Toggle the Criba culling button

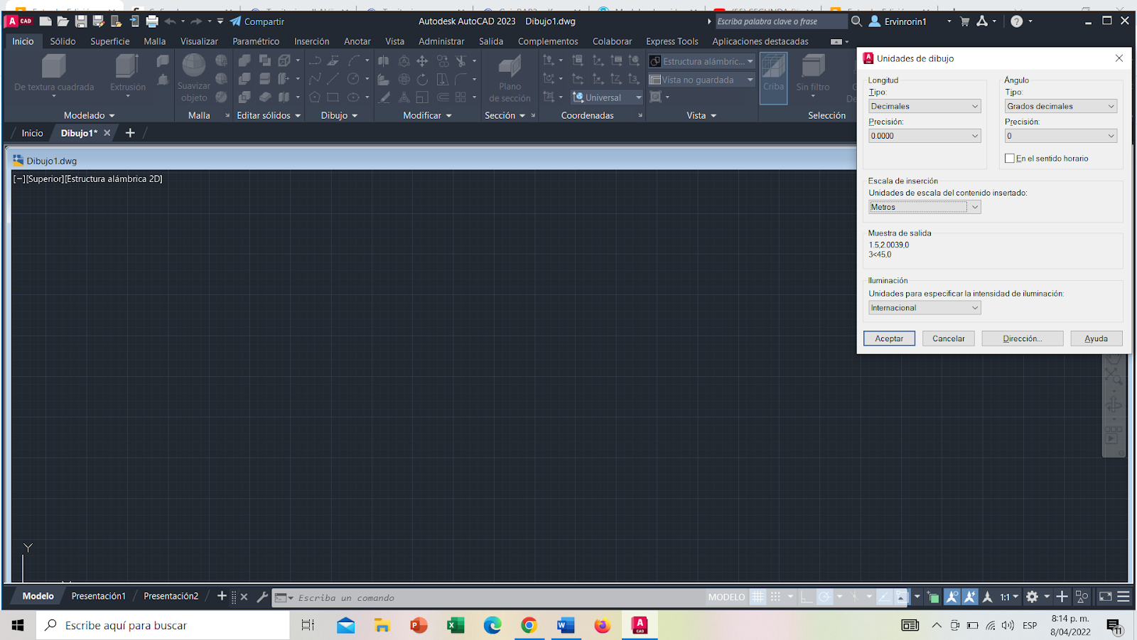coord(773,78)
